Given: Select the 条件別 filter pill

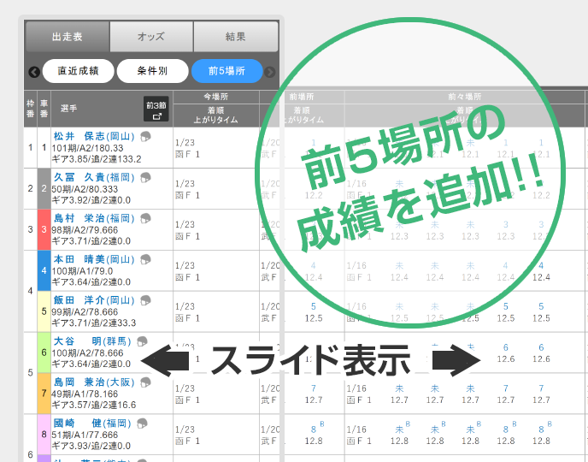Looking at the screenshot, I should [152, 71].
